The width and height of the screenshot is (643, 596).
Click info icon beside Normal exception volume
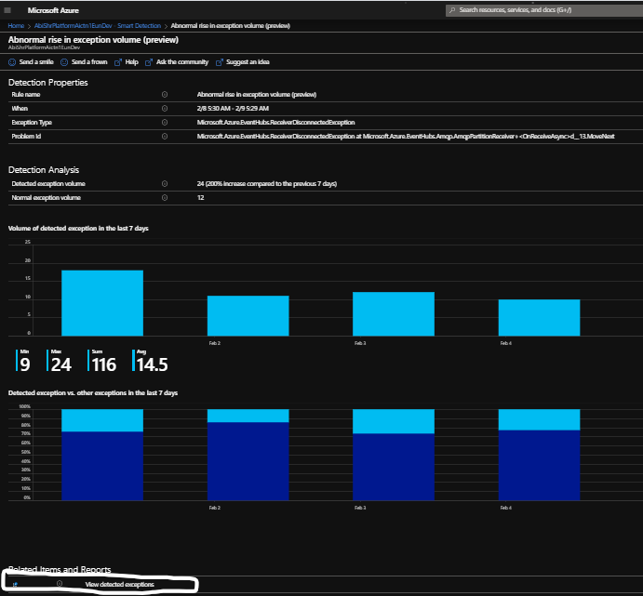click(x=165, y=198)
